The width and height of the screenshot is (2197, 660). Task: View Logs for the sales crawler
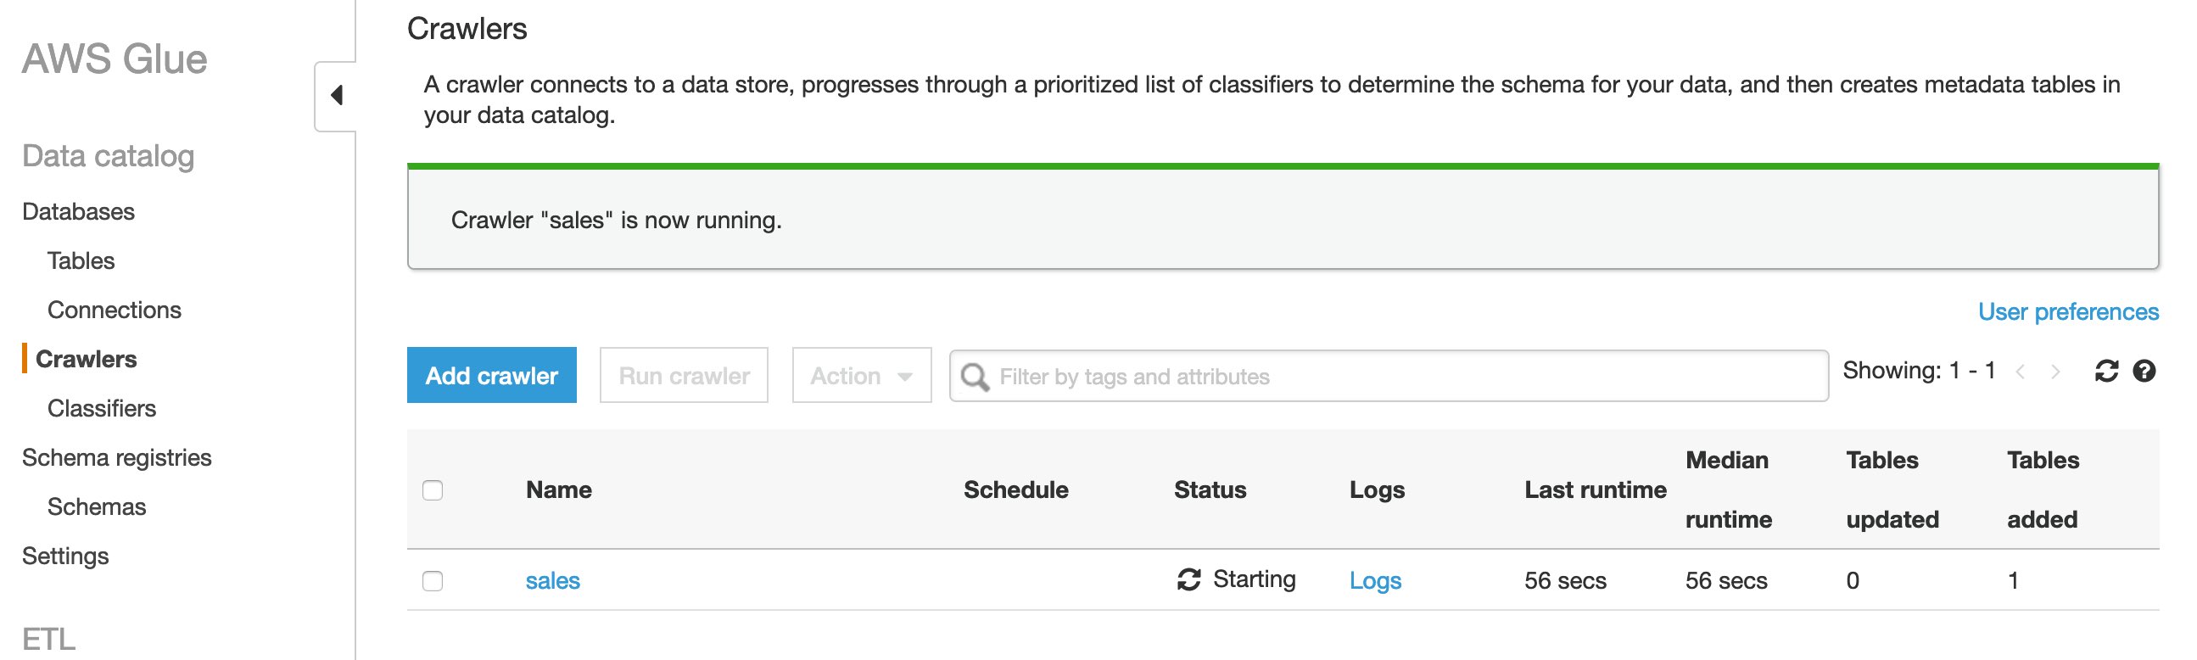click(1375, 581)
